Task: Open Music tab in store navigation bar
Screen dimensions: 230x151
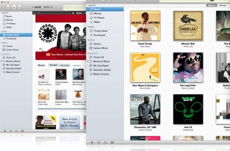Action: coord(79,13)
